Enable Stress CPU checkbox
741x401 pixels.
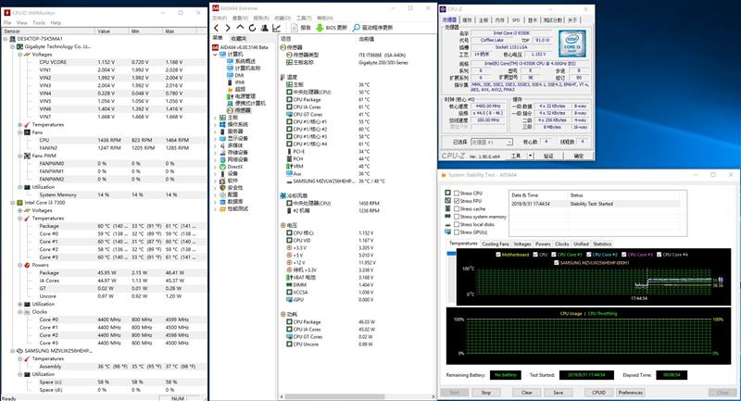[457, 194]
